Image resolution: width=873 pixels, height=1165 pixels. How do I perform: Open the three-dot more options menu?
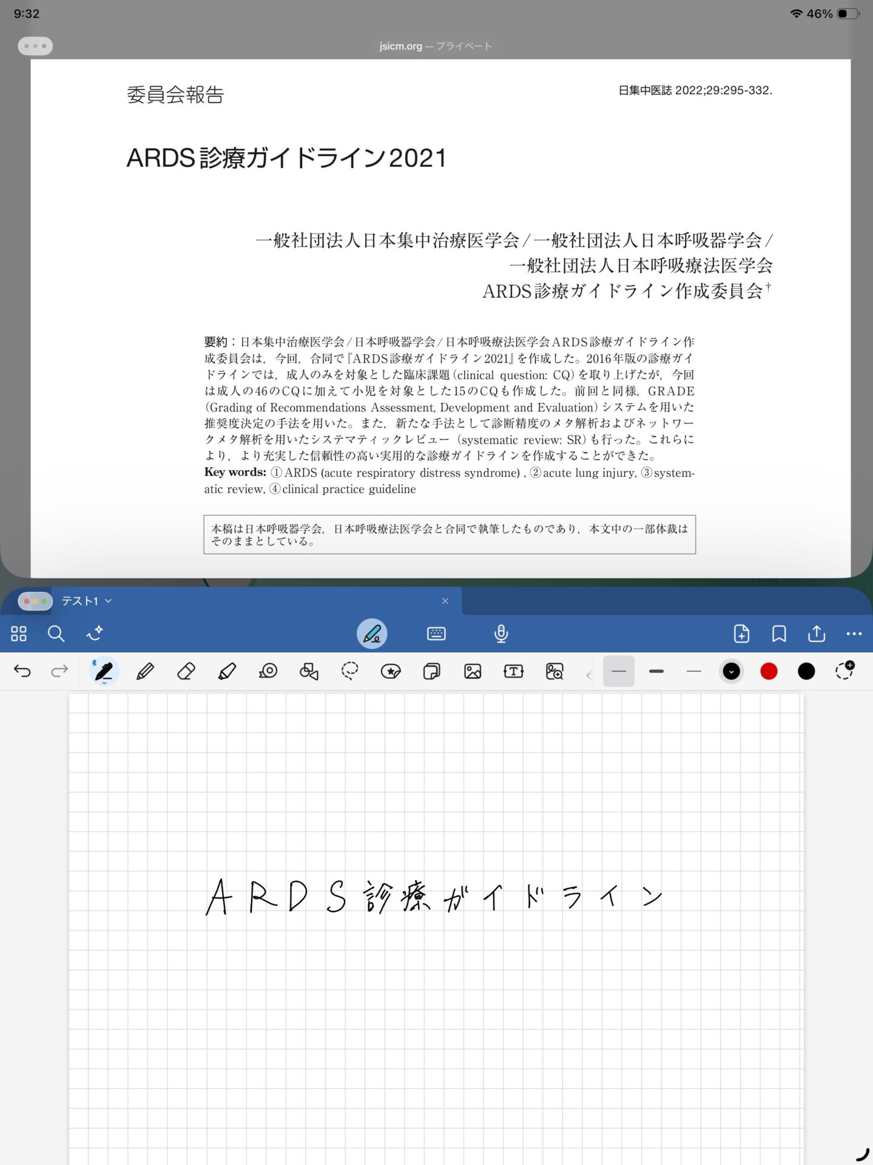pyautogui.click(x=854, y=634)
